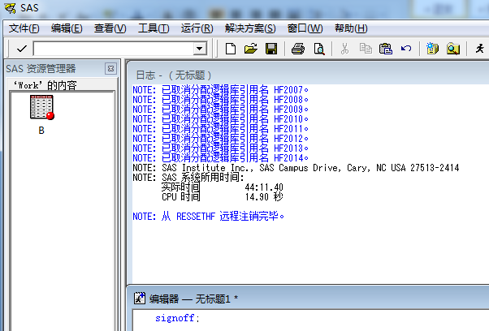489x331 pixels.
Task: Click the Open folder icon
Action: 251,49
